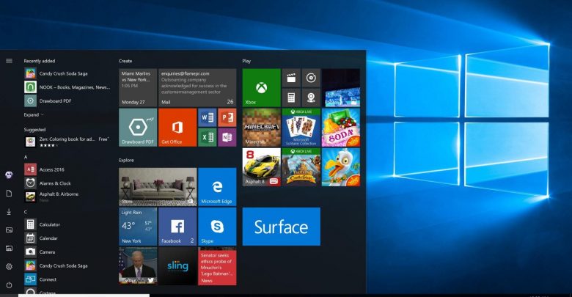Click the Explore group heading

pos(126,160)
